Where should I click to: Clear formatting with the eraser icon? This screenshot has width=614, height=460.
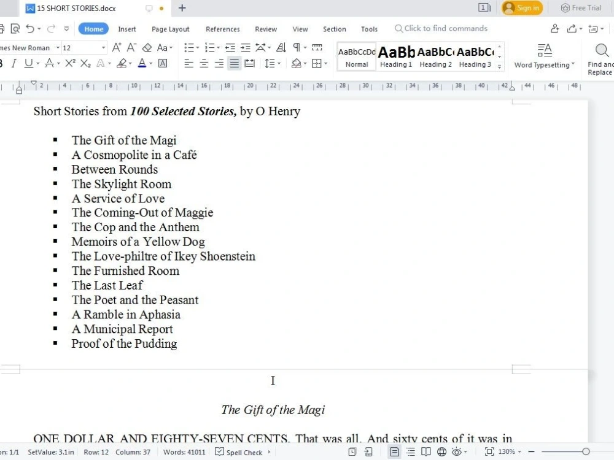(147, 47)
